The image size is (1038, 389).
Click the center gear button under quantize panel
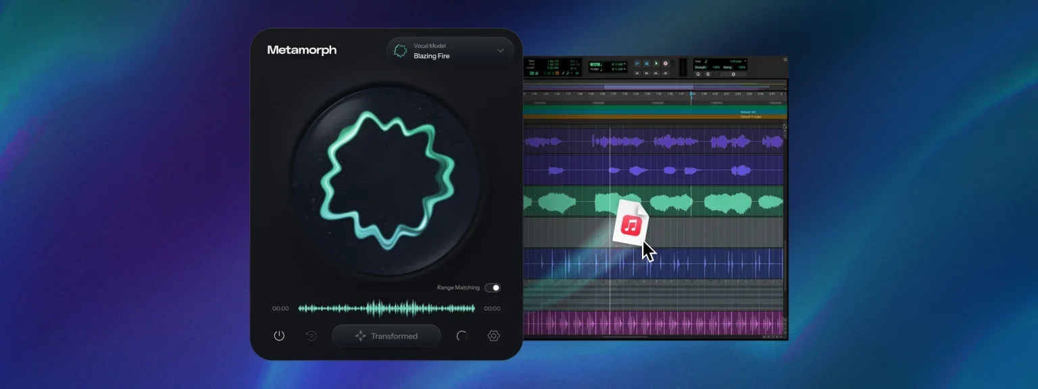coord(733,74)
